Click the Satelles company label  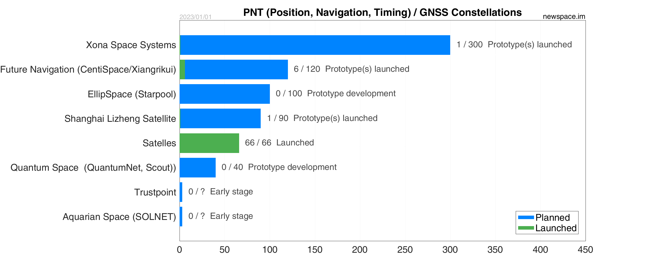pyautogui.click(x=159, y=143)
